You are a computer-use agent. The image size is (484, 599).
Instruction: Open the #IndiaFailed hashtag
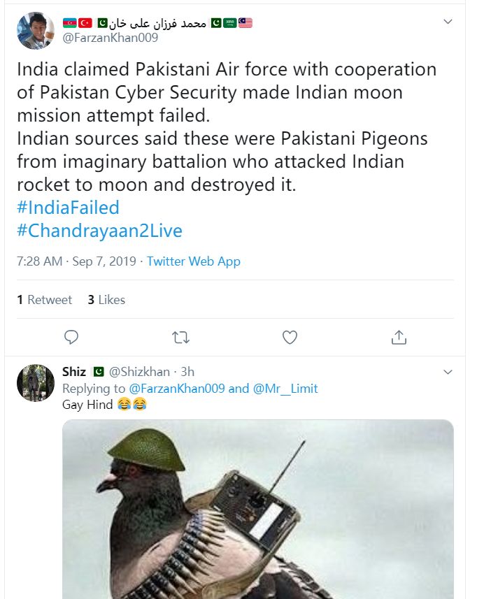68,208
